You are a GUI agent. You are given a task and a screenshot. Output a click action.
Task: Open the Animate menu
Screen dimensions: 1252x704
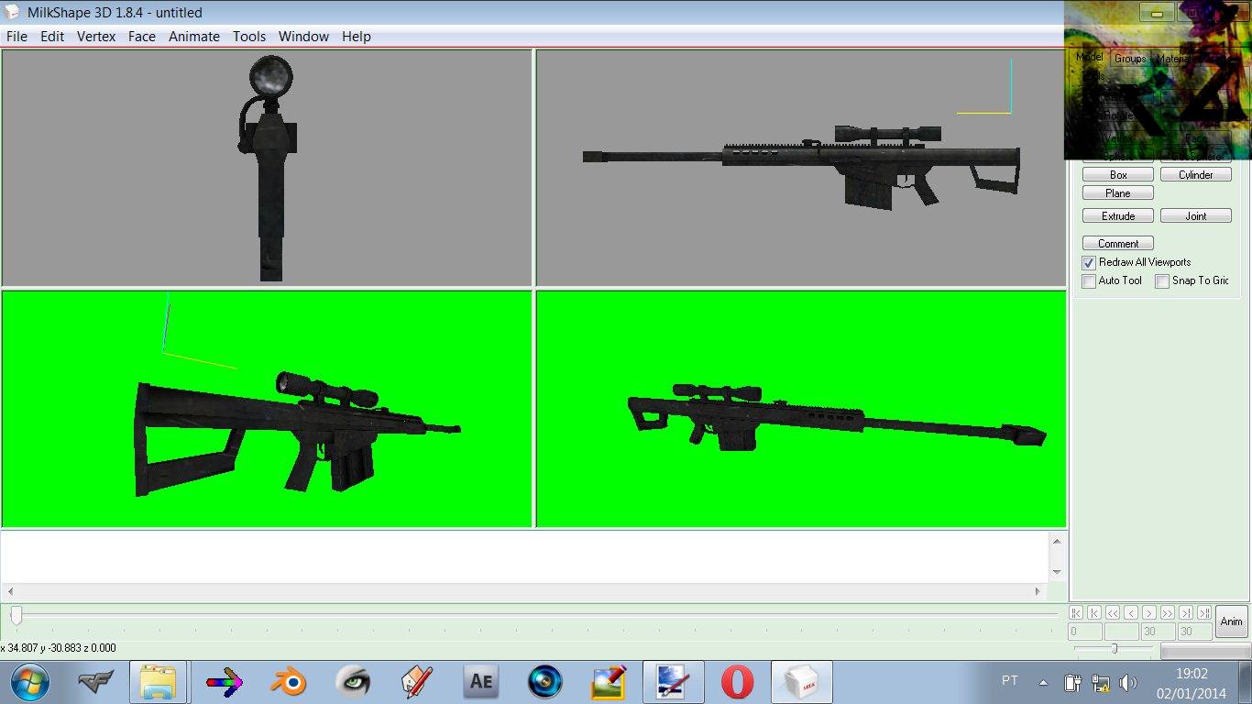(x=194, y=37)
